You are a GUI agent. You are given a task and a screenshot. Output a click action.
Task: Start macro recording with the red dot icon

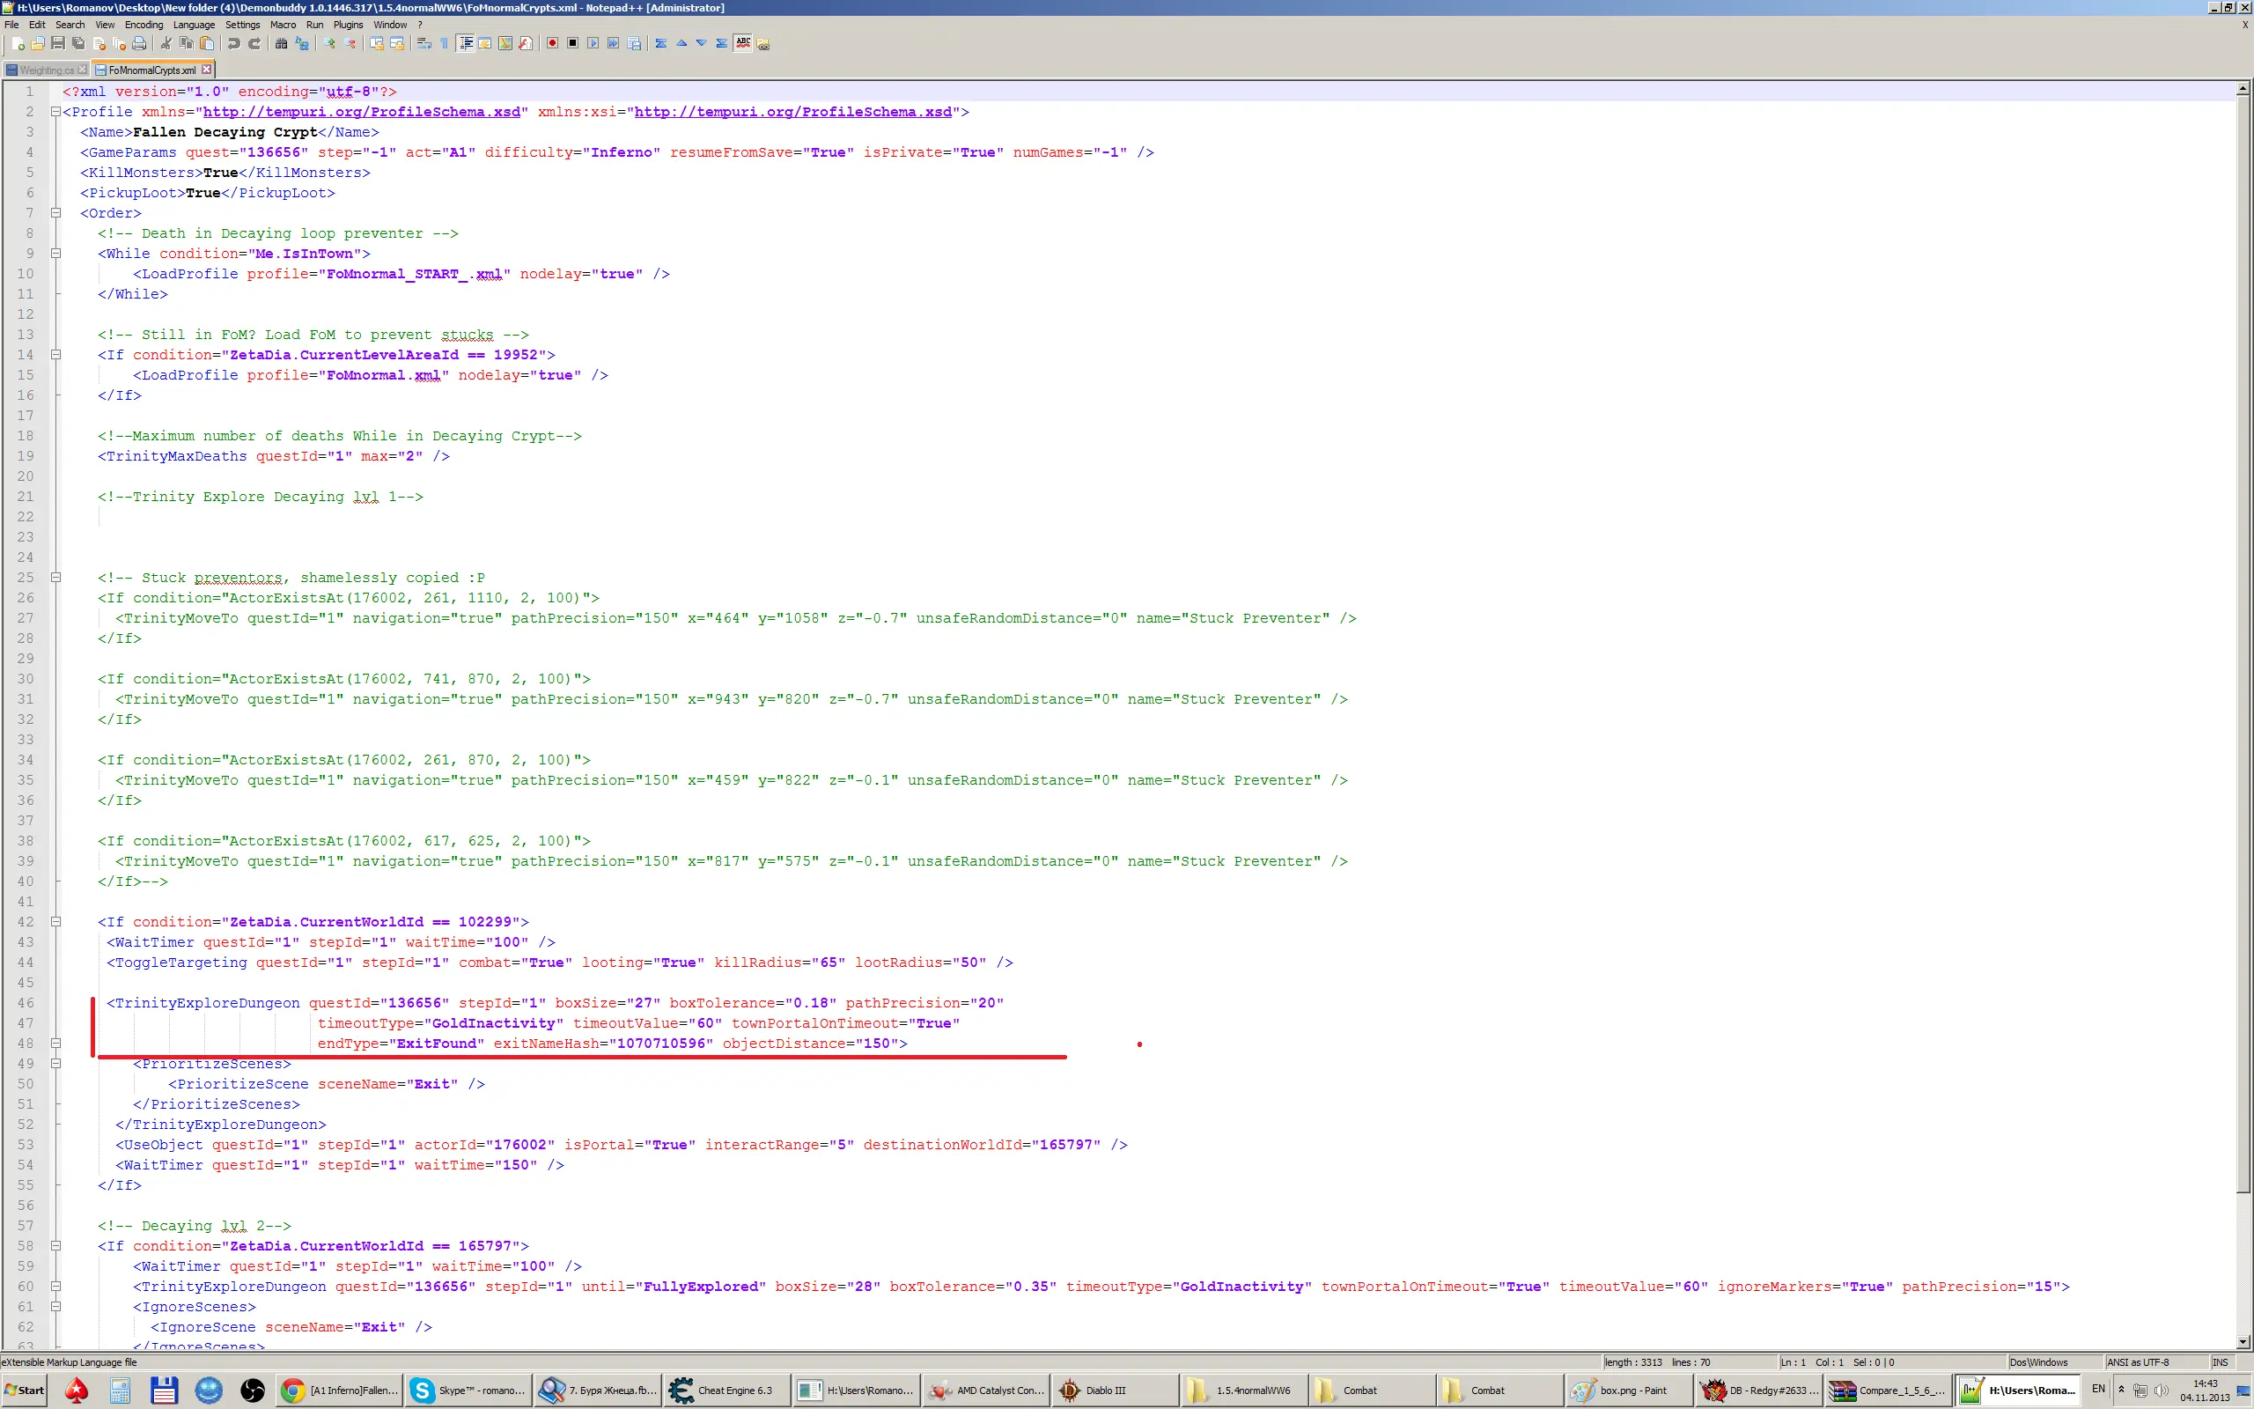pyautogui.click(x=552, y=43)
